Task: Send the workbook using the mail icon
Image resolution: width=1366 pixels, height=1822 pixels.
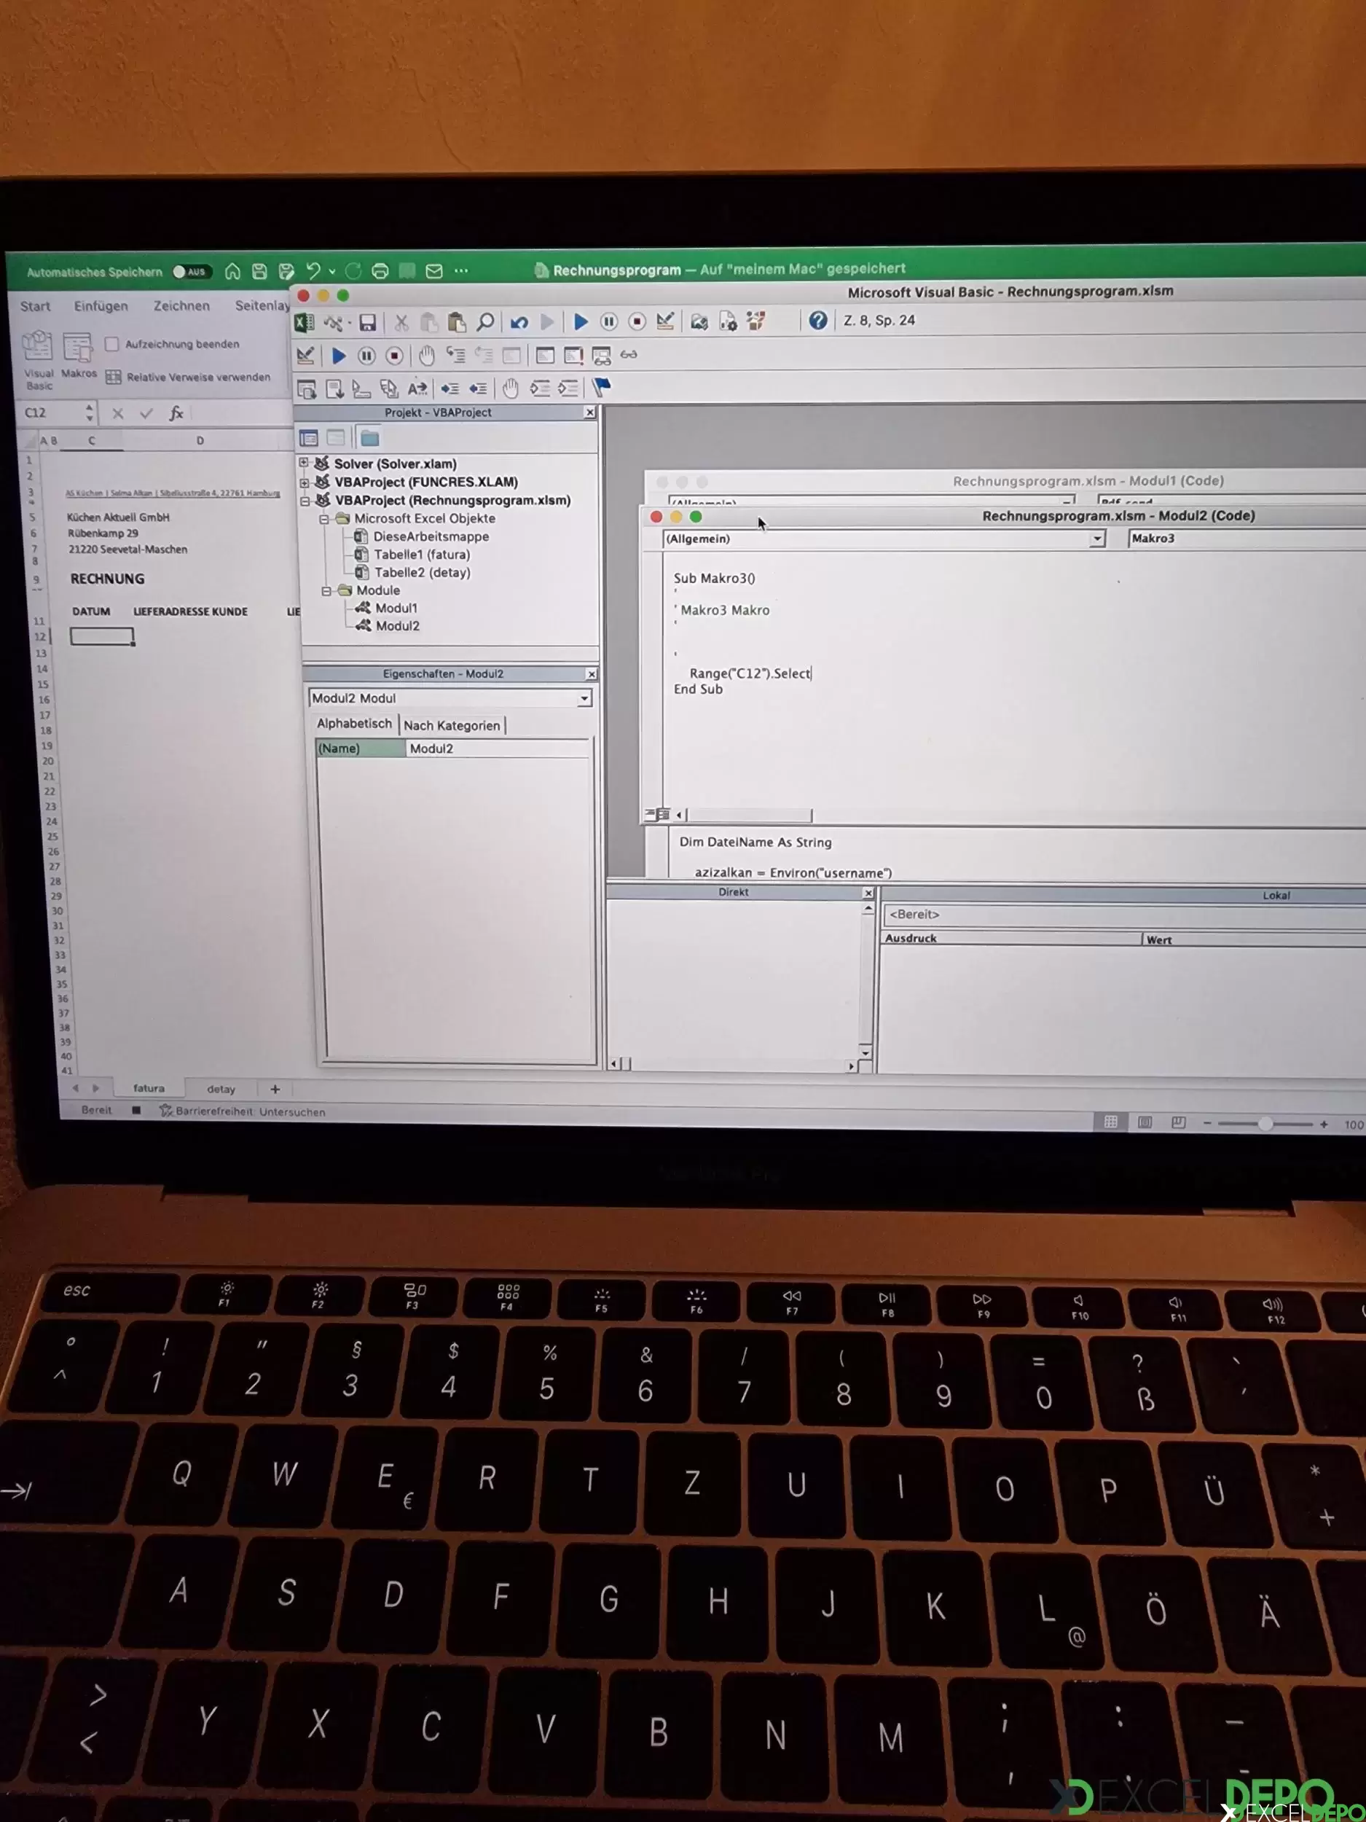Action: coord(434,271)
